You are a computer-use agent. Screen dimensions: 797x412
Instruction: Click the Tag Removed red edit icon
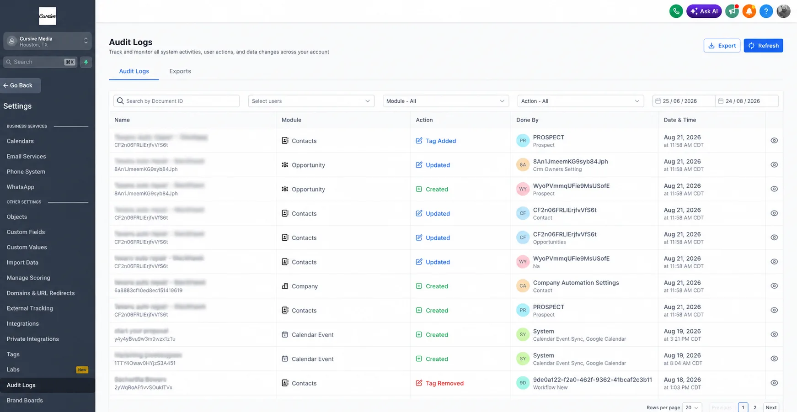tap(419, 383)
